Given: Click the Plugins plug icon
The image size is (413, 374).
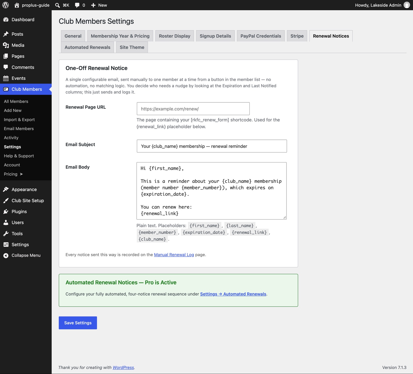Looking at the screenshot, I should (x=6, y=212).
